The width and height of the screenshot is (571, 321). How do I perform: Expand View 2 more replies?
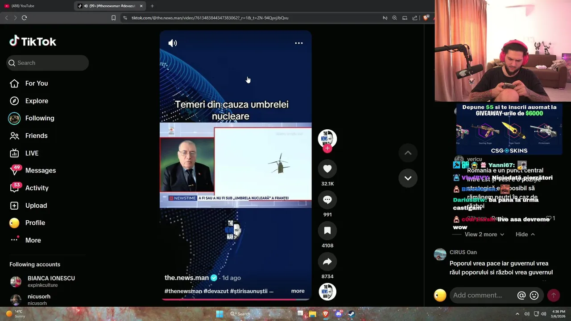point(484,235)
